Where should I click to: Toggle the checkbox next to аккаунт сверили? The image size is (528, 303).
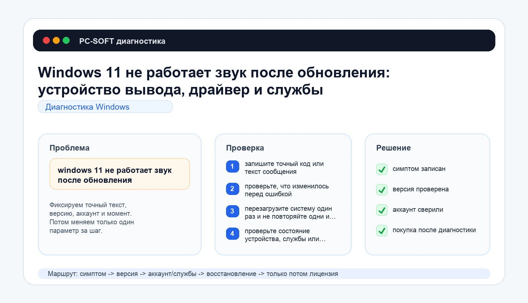382,210
